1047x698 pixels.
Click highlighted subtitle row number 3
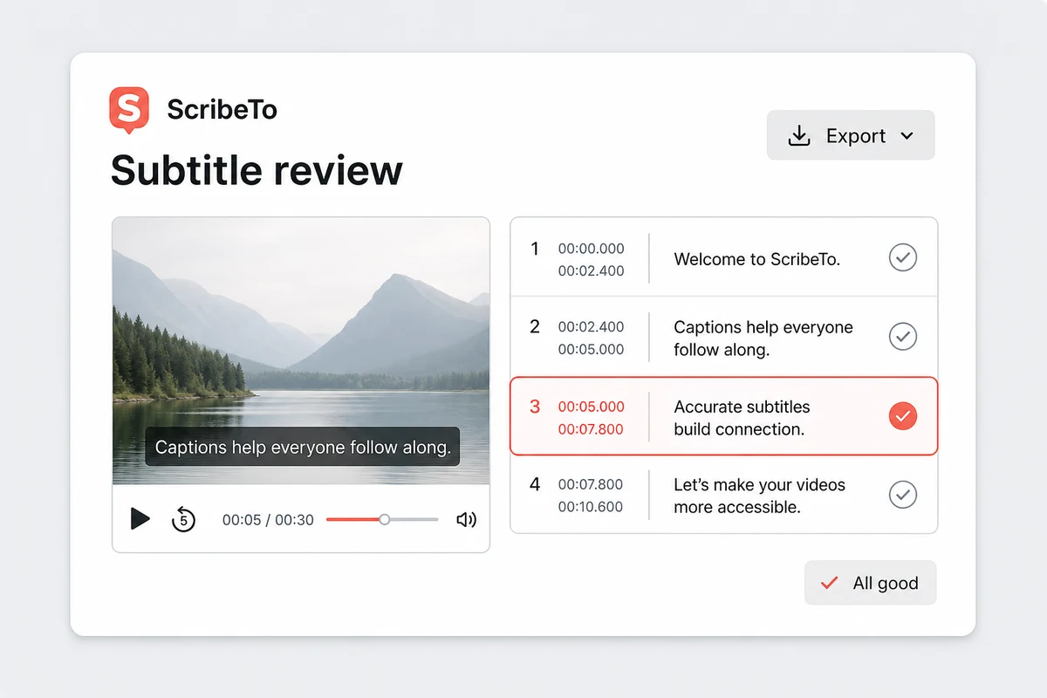coord(535,407)
